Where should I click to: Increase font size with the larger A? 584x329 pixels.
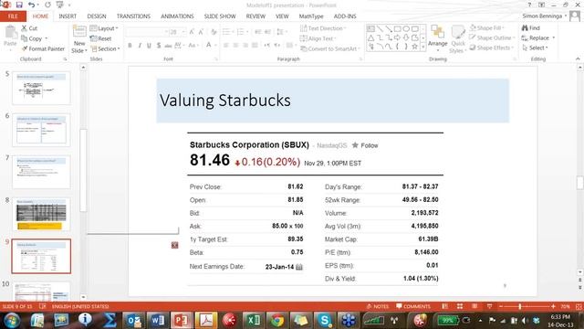point(192,32)
